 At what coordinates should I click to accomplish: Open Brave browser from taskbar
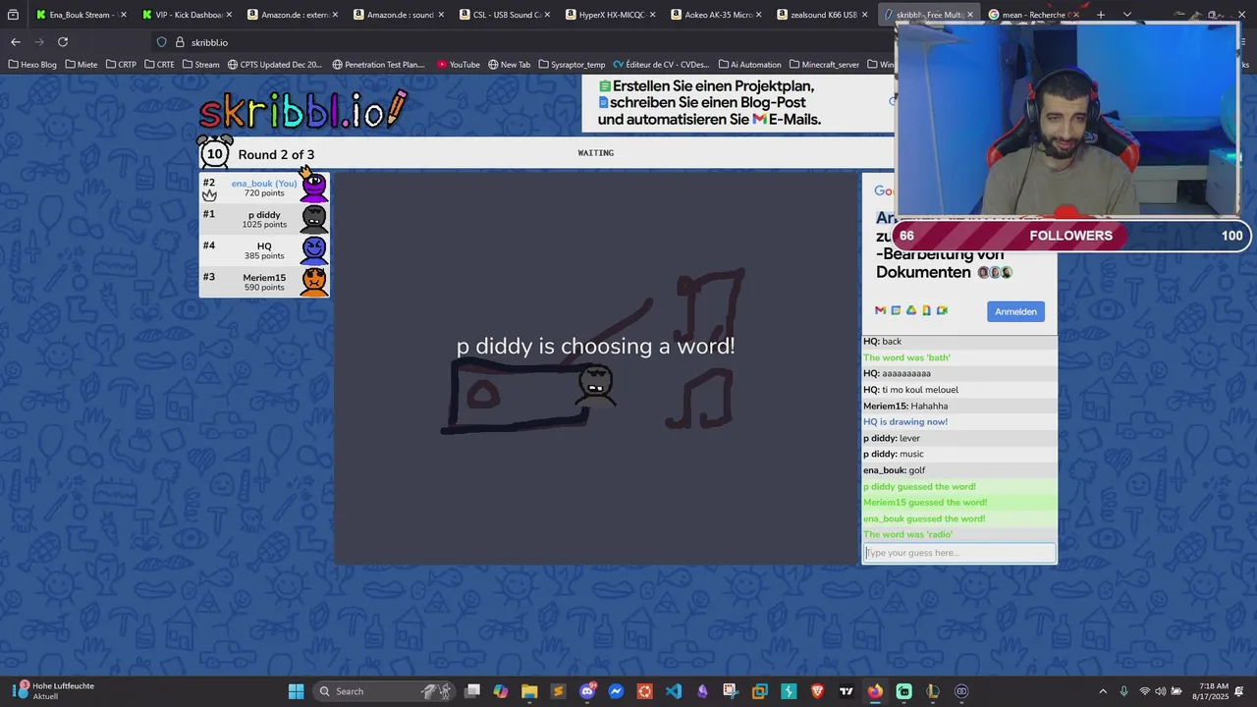[x=817, y=691]
